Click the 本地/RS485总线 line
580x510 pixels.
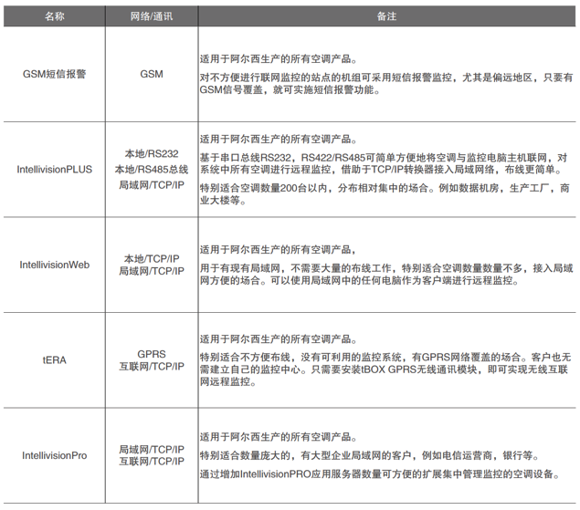152,170
